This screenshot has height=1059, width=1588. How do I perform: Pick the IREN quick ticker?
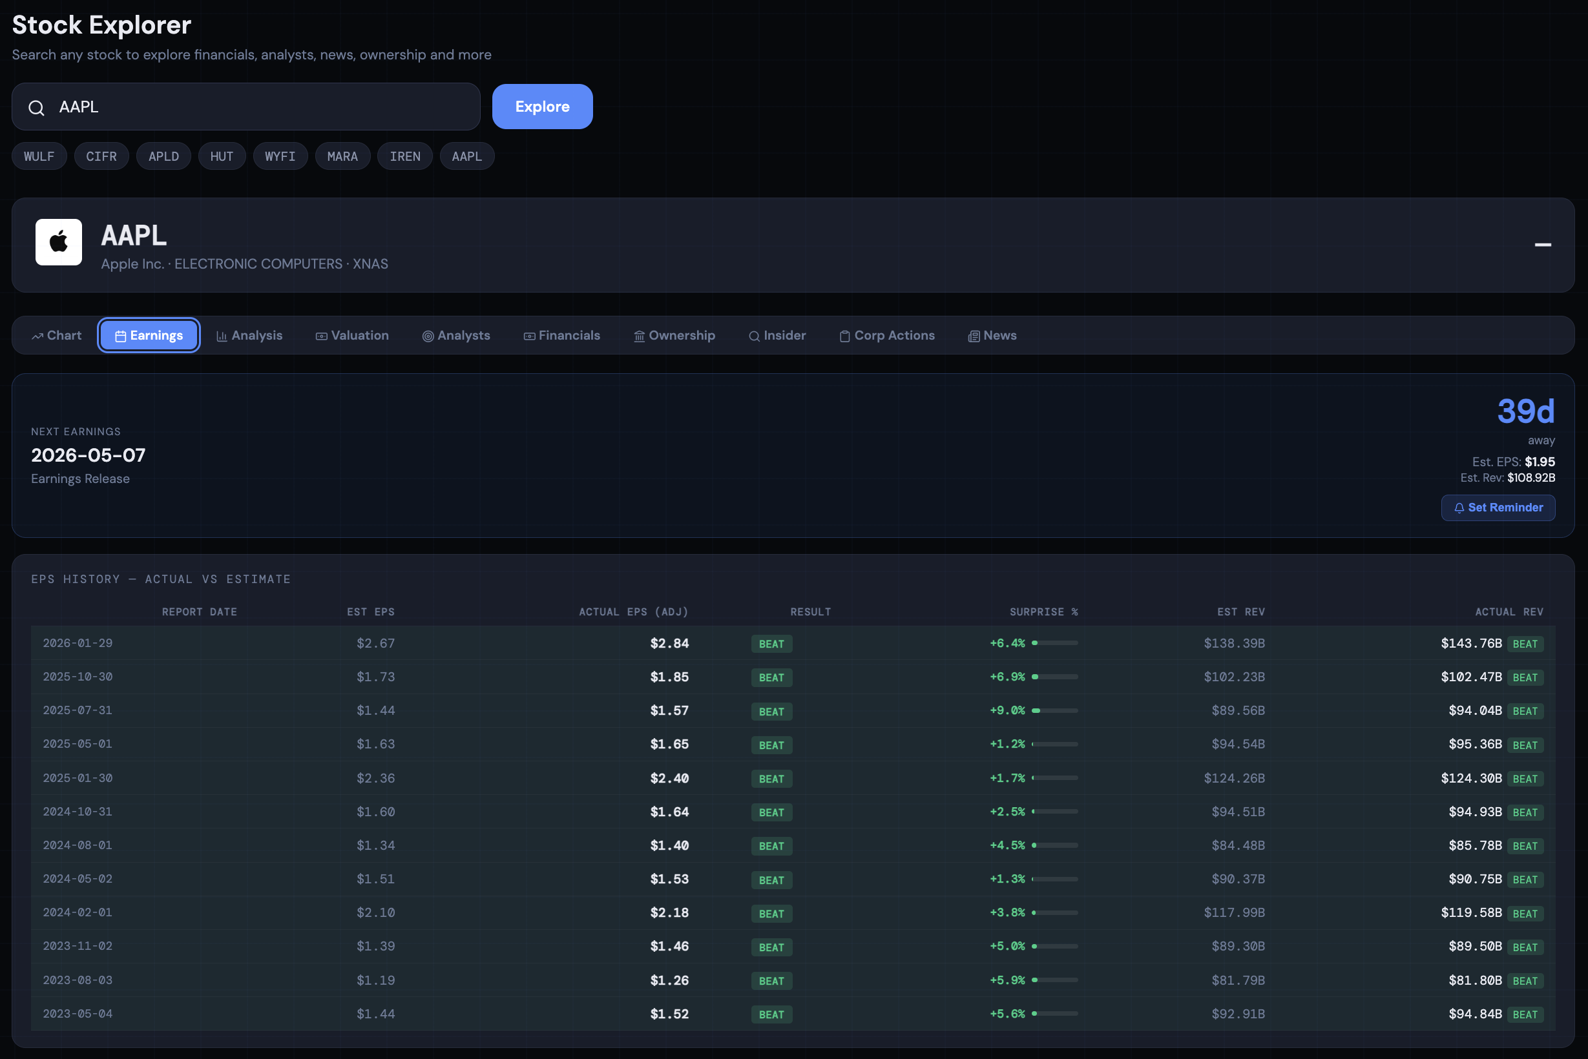(x=405, y=157)
